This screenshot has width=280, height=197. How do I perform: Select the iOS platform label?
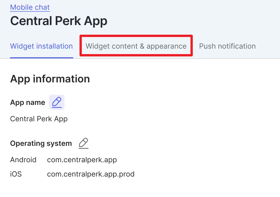[16, 174]
